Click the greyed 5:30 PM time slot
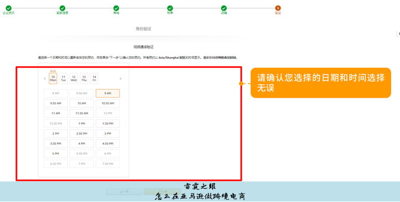This screenshot has width=400, height=202. click(x=82, y=154)
